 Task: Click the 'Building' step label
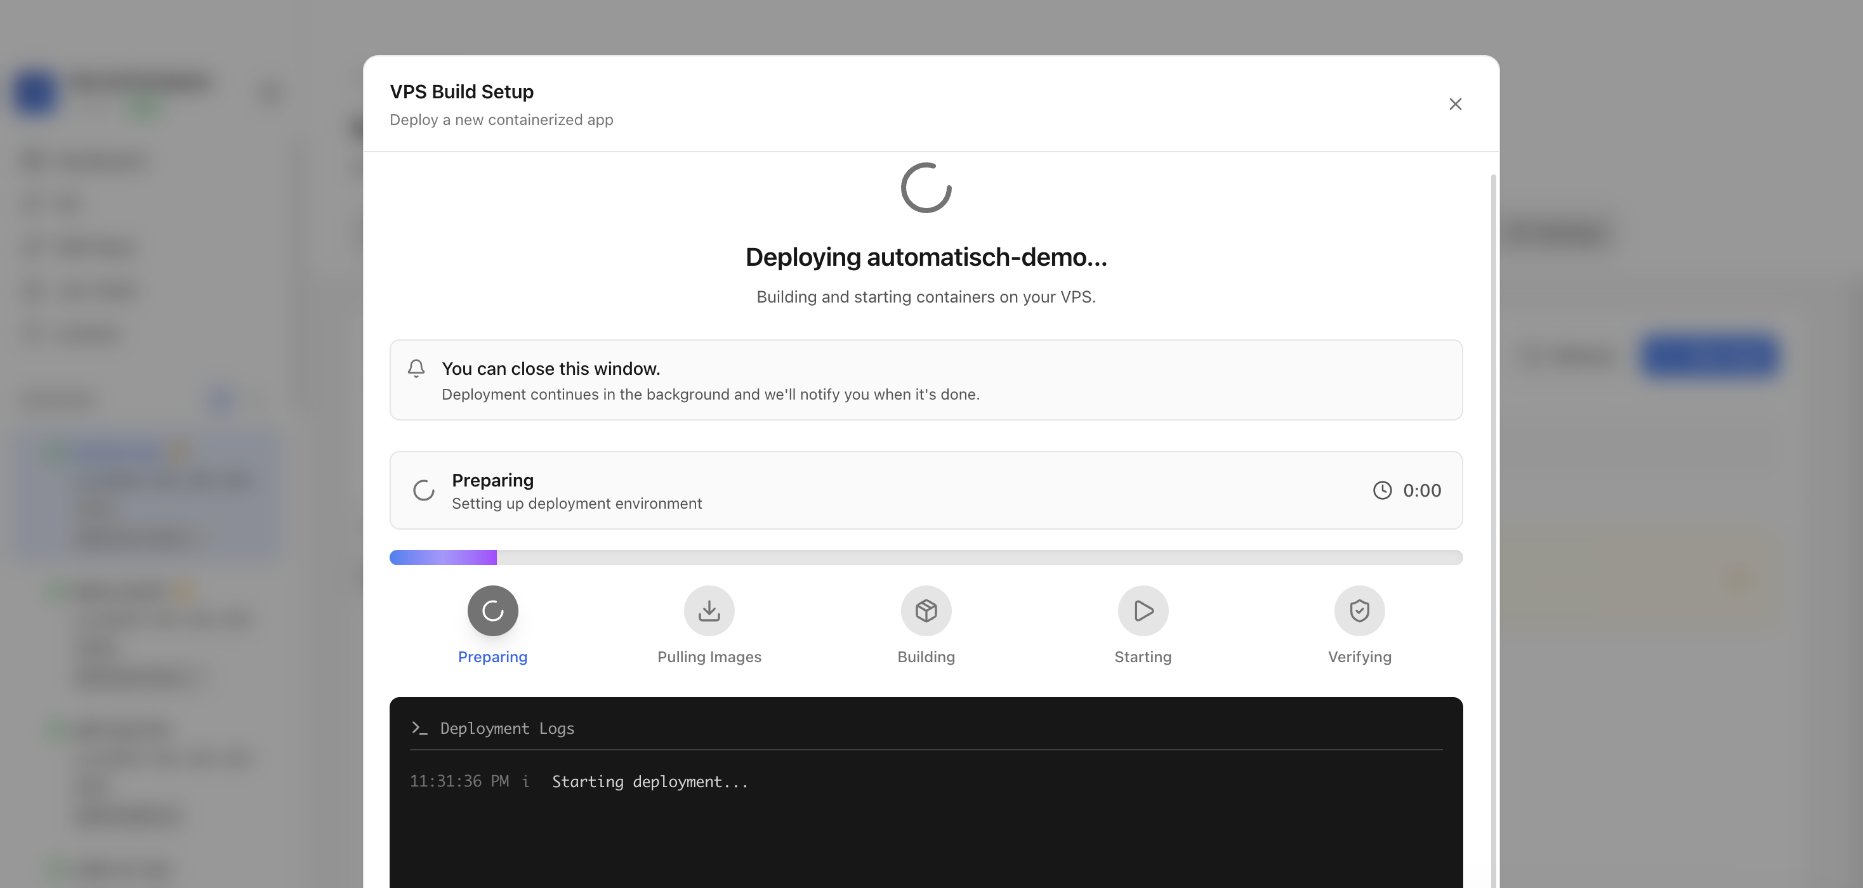click(926, 656)
